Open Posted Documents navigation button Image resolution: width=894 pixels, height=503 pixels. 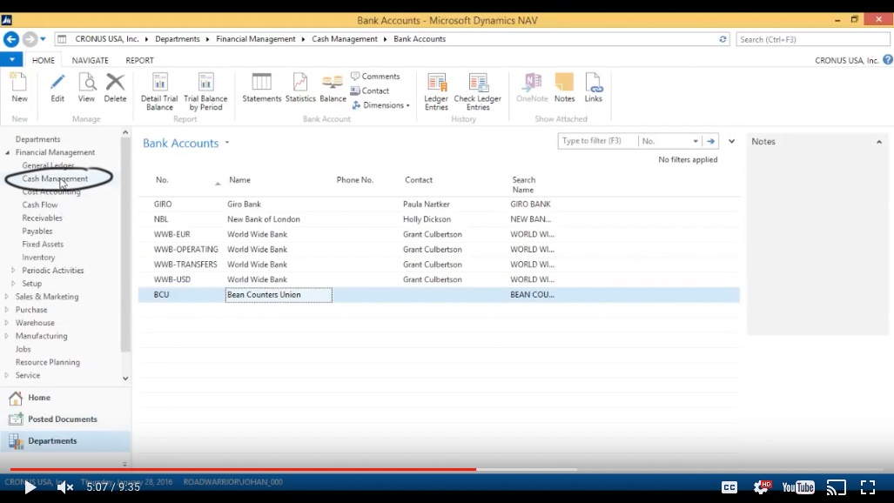point(65,419)
